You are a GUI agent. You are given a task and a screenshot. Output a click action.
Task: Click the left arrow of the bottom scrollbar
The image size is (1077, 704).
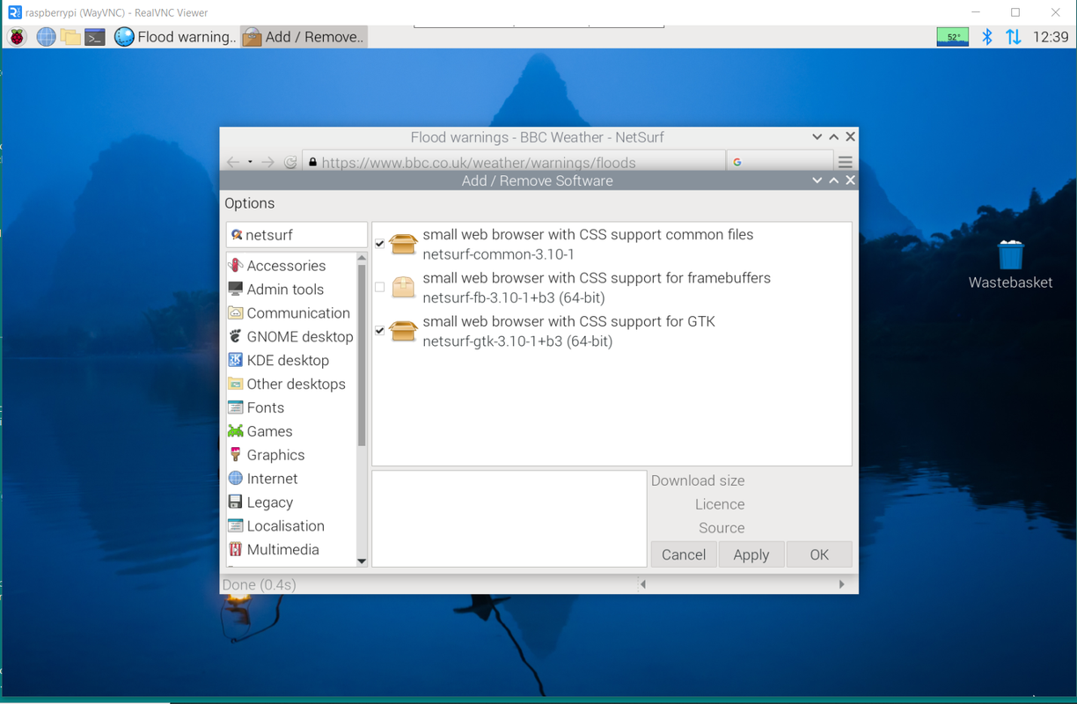click(x=643, y=584)
